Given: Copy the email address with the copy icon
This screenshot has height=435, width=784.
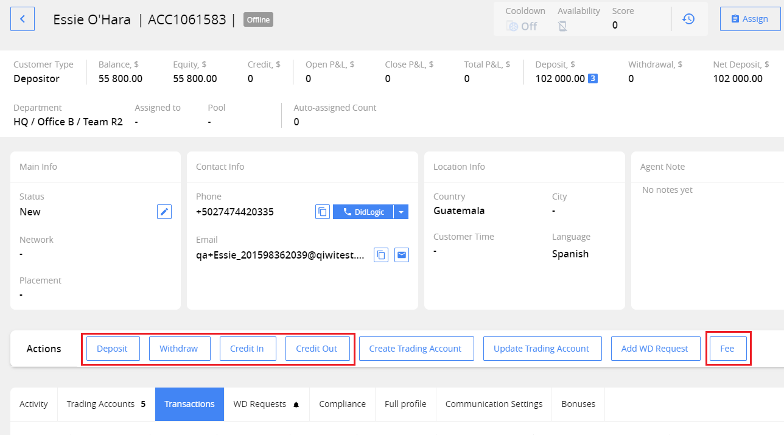Looking at the screenshot, I should 380,254.
